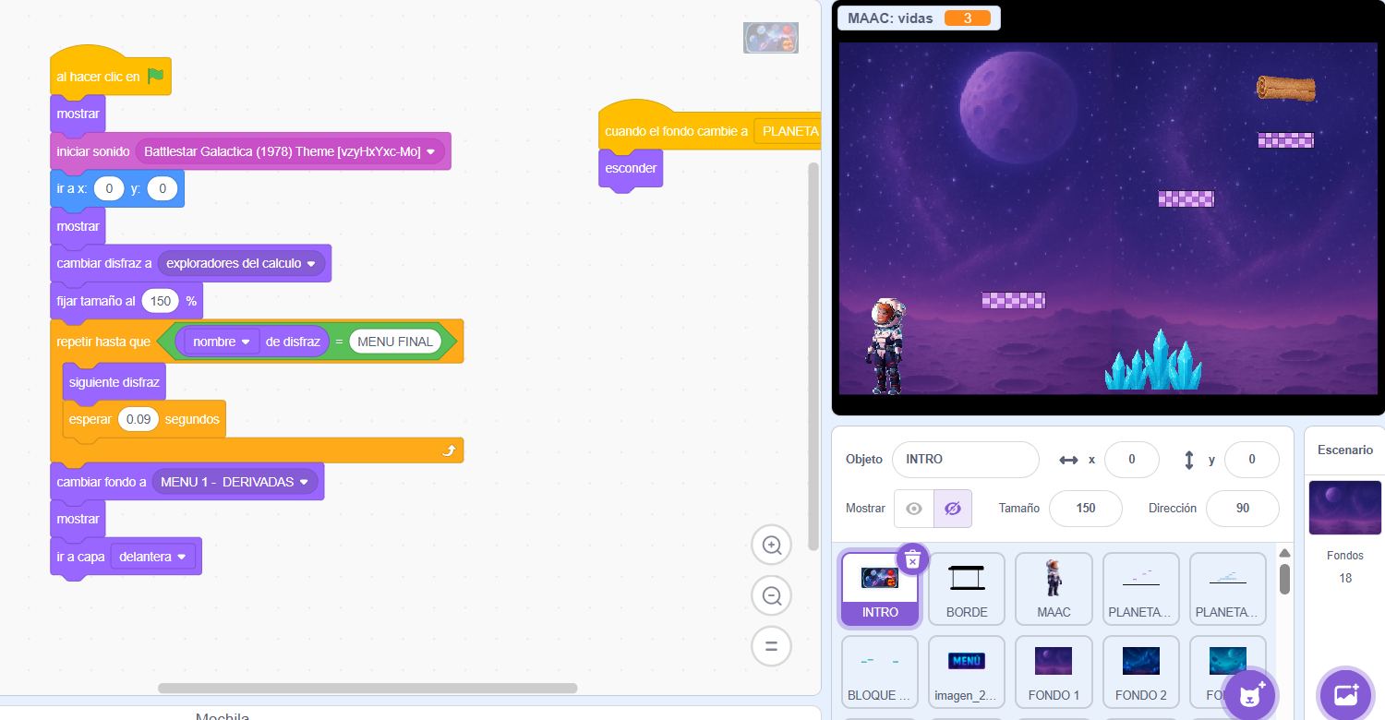The image size is (1385, 720).
Task: Open the choose a backdrop button
Action: tap(1345, 693)
